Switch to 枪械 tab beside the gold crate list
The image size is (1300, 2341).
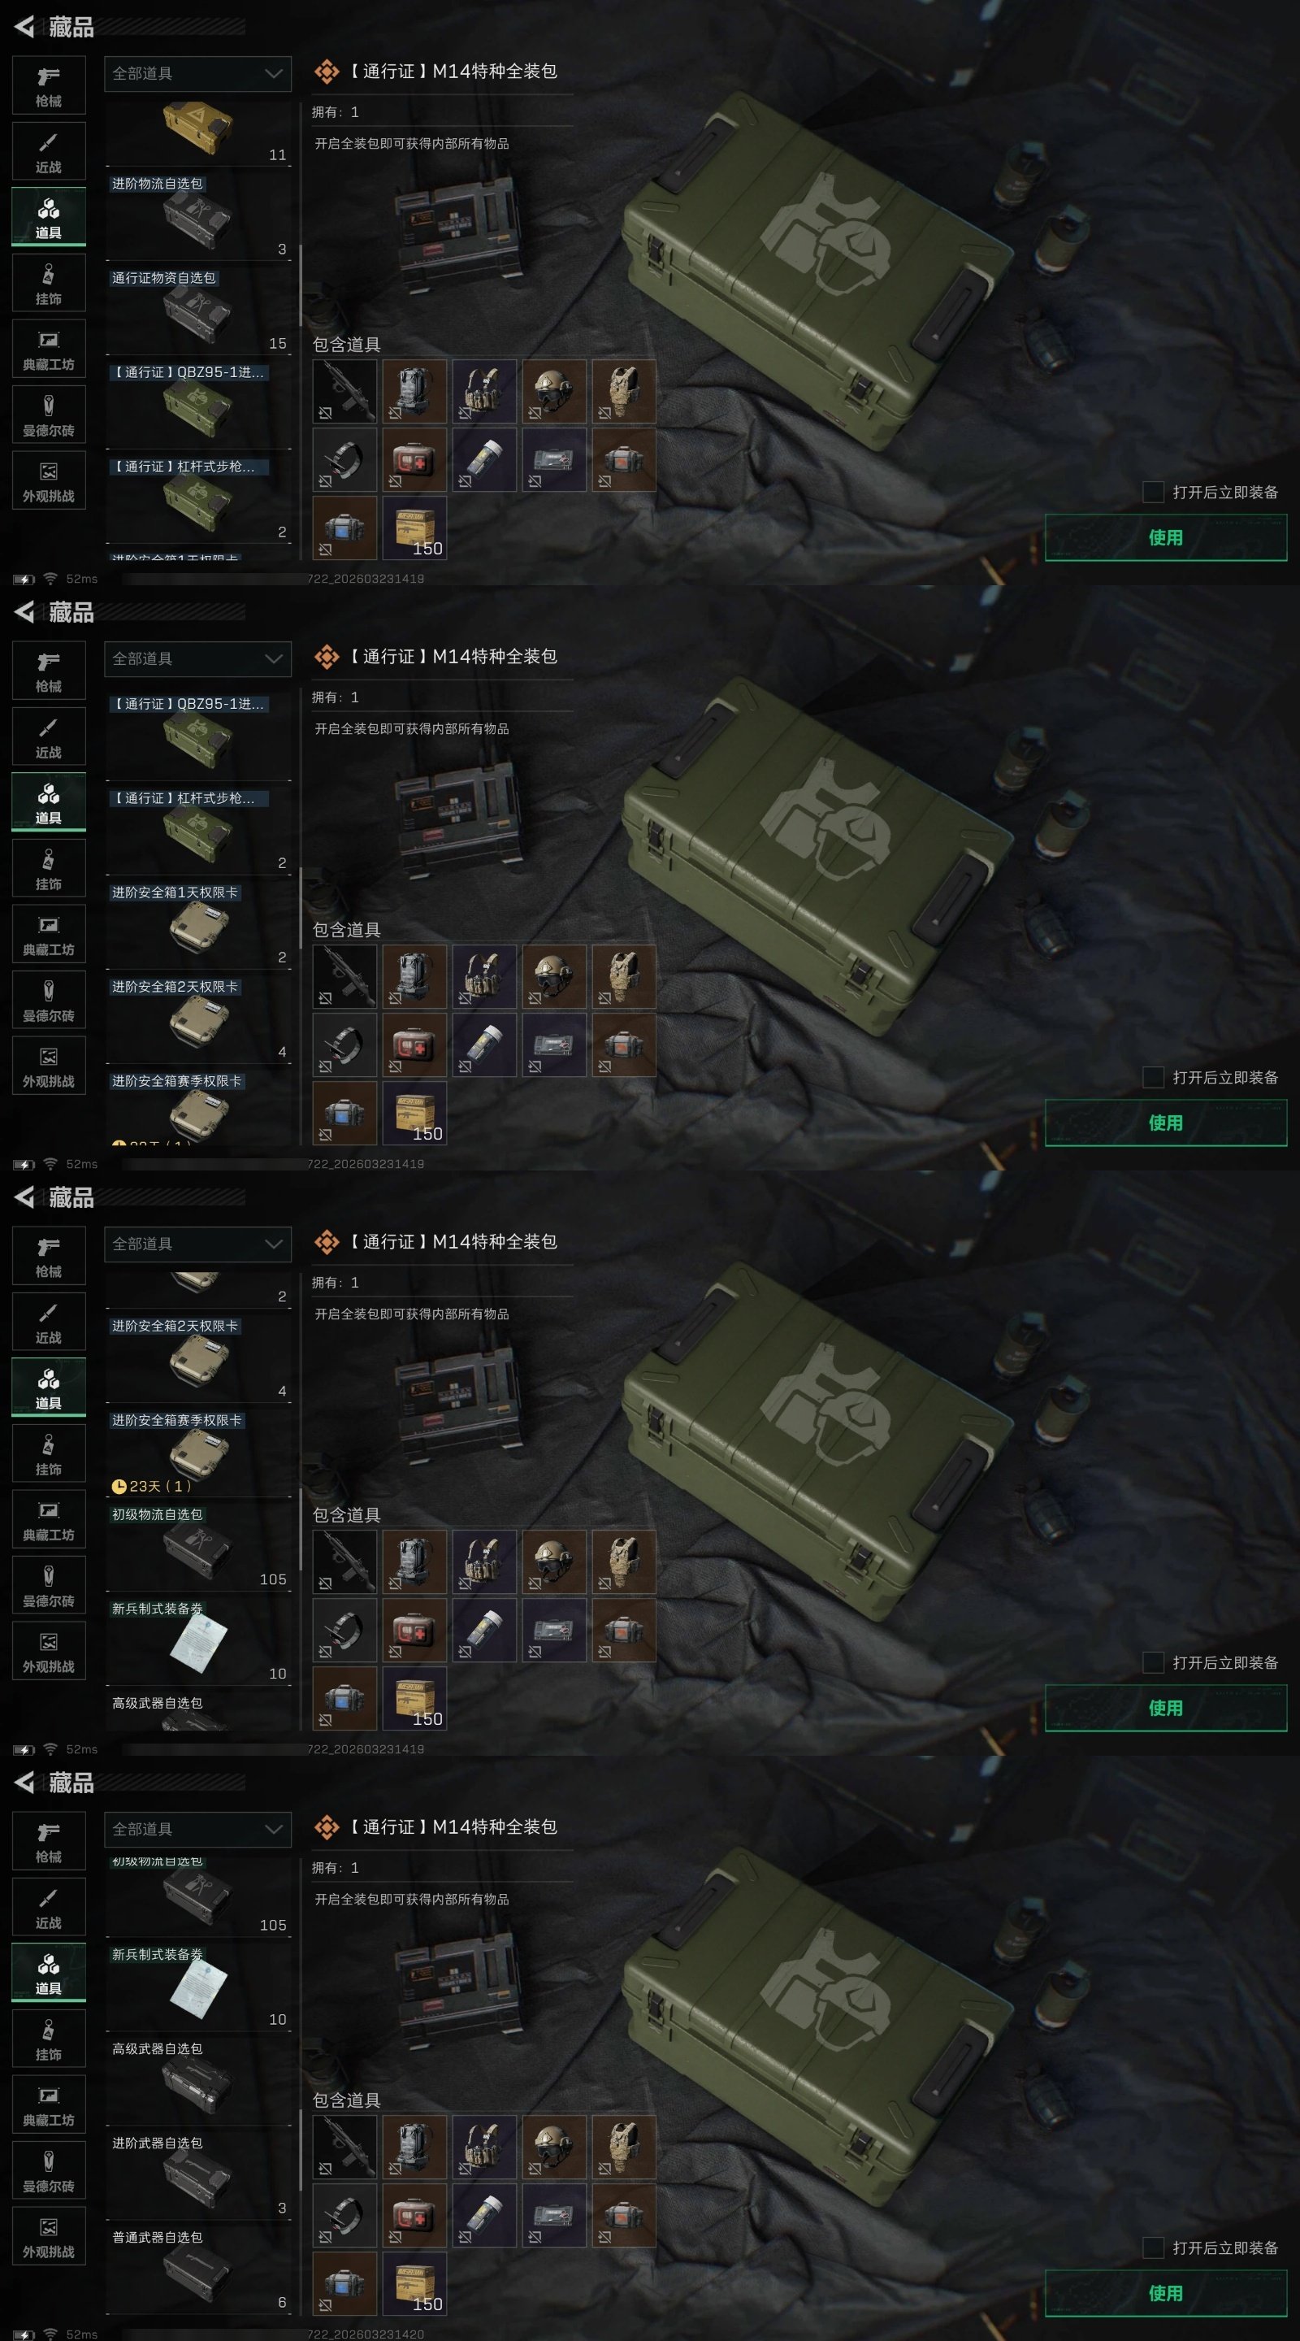[49, 86]
